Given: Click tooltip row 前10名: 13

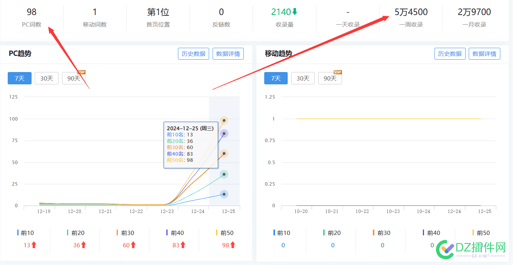Looking at the screenshot, I should (180, 134).
